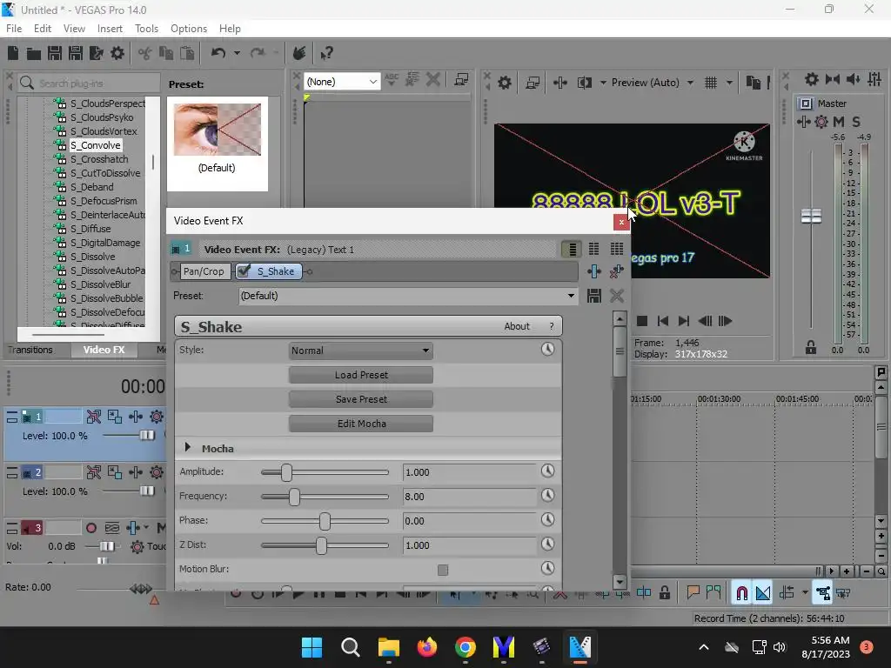This screenshot has width=891, height=668.
Task: Click the Save Preset button
Action: click(x=361, y=399)
